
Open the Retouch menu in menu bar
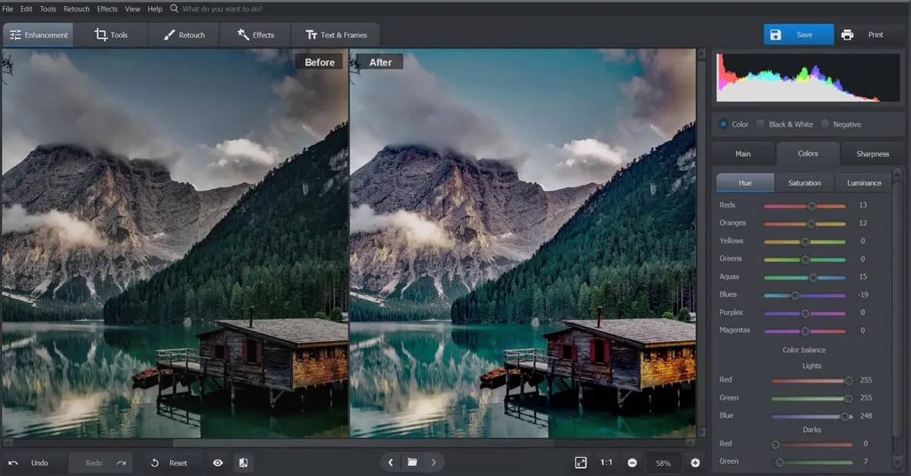click(77, 9)
